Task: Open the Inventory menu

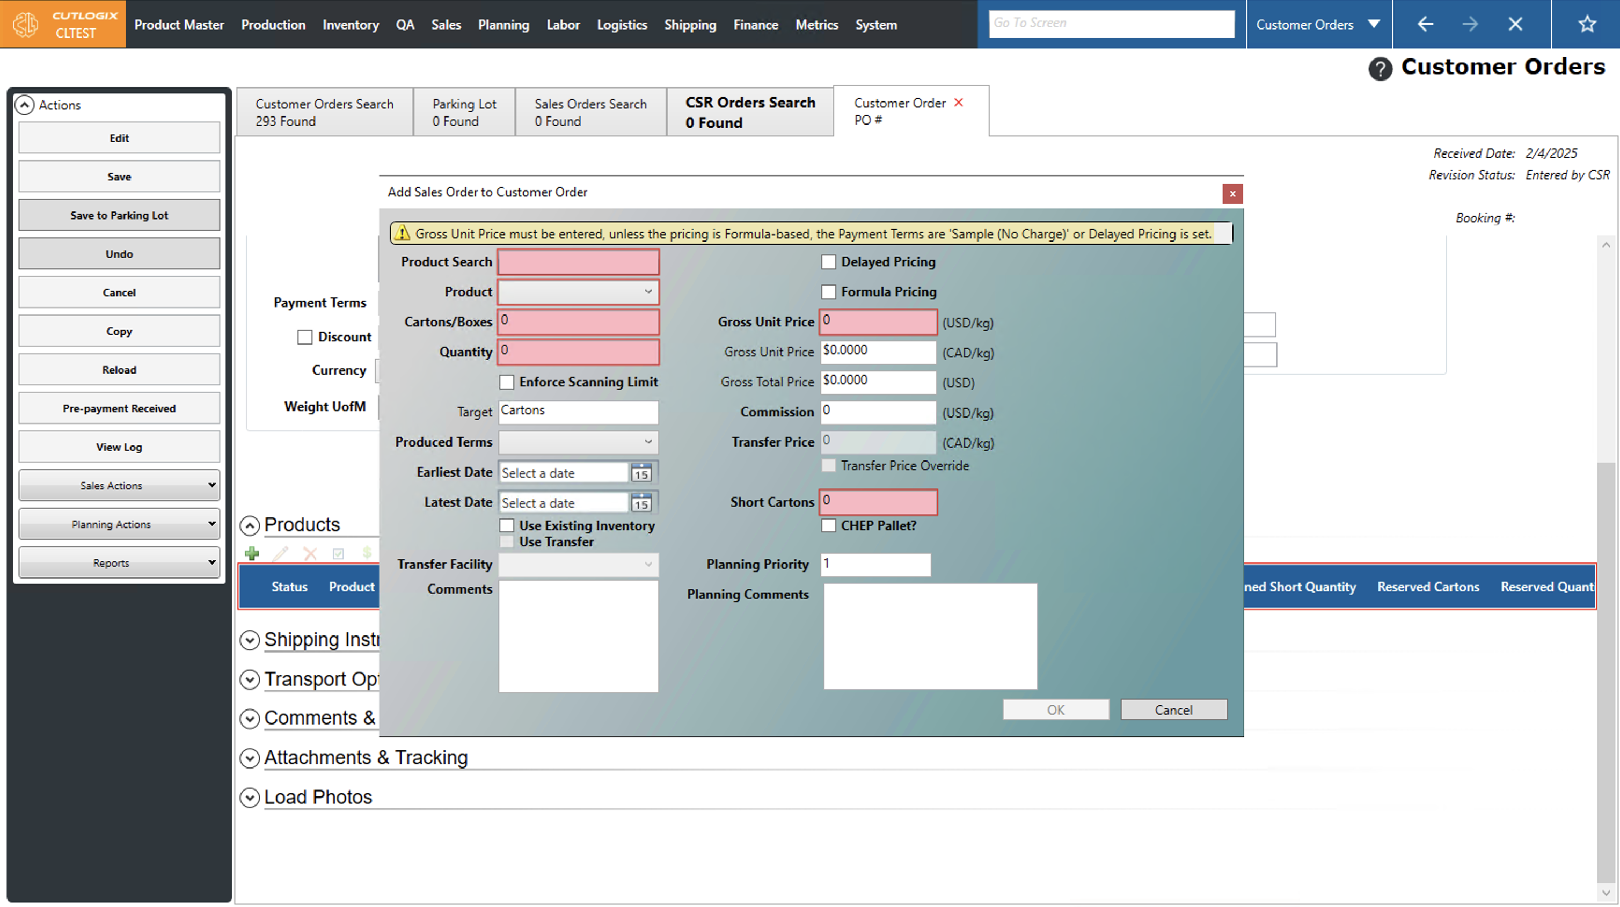Action: point(351,25)
